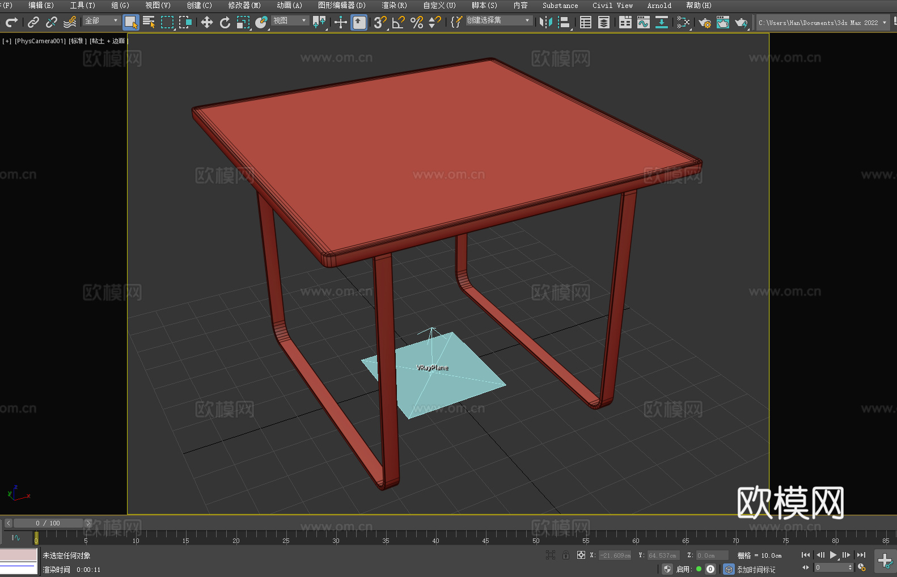Activate the Select Object tool
897x577 pixels.
(x=131, y=22)
